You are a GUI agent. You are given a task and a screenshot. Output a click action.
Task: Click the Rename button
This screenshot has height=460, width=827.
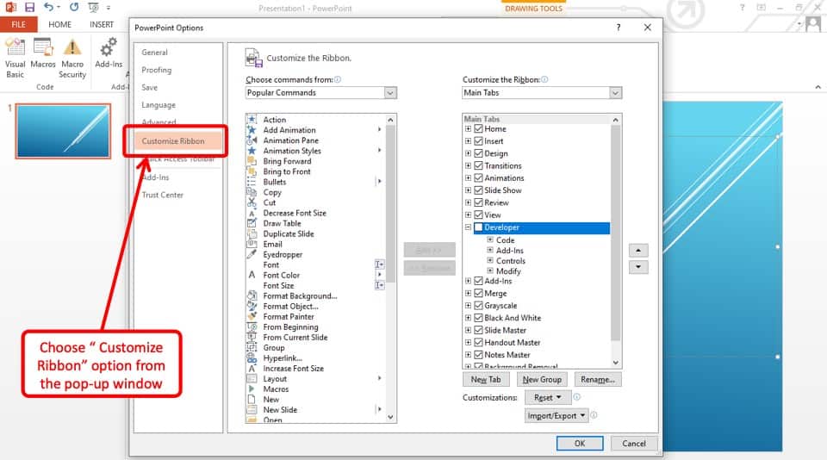pyautogui.click(x=598, y=379)
